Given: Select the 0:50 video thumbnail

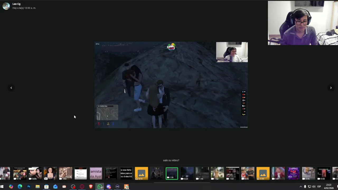Looking at the screenshot, I should (323, 173).
